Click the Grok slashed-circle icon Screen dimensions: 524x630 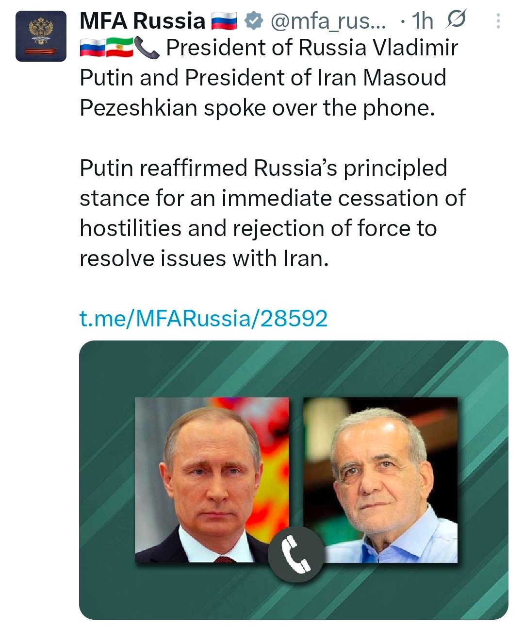tap(455, 20)
